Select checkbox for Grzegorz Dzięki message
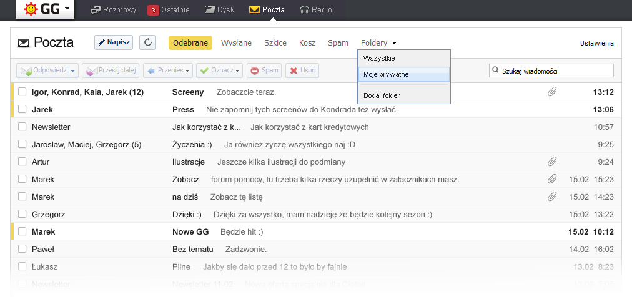This screenshot has width=632, height=297. click(x=22, y=214)
